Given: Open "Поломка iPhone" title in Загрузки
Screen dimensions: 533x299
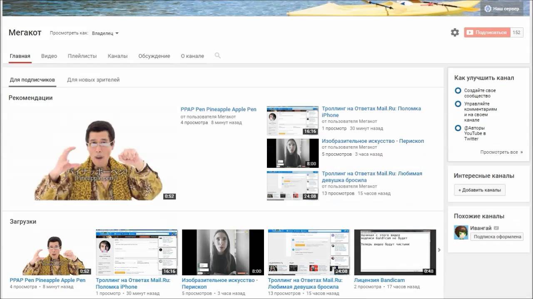Looking at the screenshot, I should click(x=133, y=284).
